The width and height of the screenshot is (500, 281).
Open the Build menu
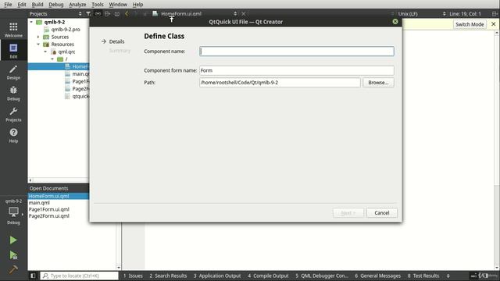[x=37, y=5]
